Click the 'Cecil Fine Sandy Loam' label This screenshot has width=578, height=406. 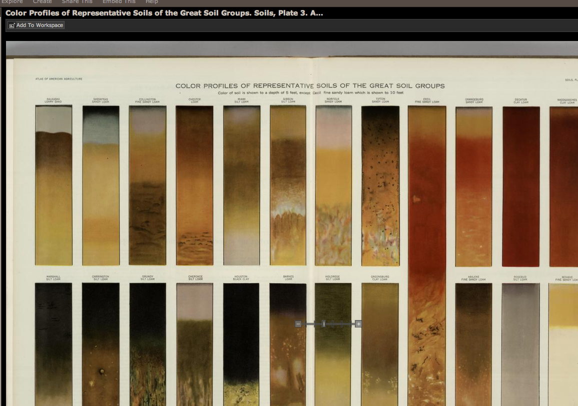pos(427,100)
